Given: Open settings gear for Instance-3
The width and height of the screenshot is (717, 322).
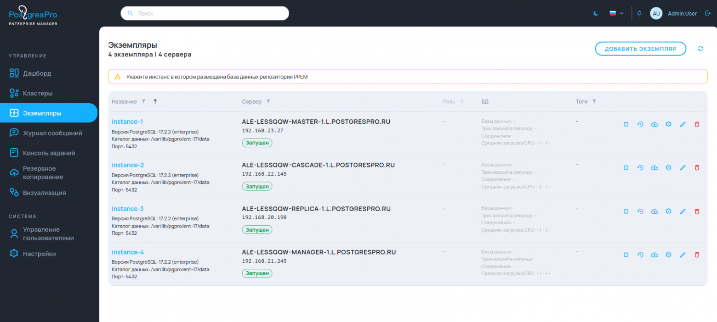Looking at the screenshot, I should coord(669,211).
